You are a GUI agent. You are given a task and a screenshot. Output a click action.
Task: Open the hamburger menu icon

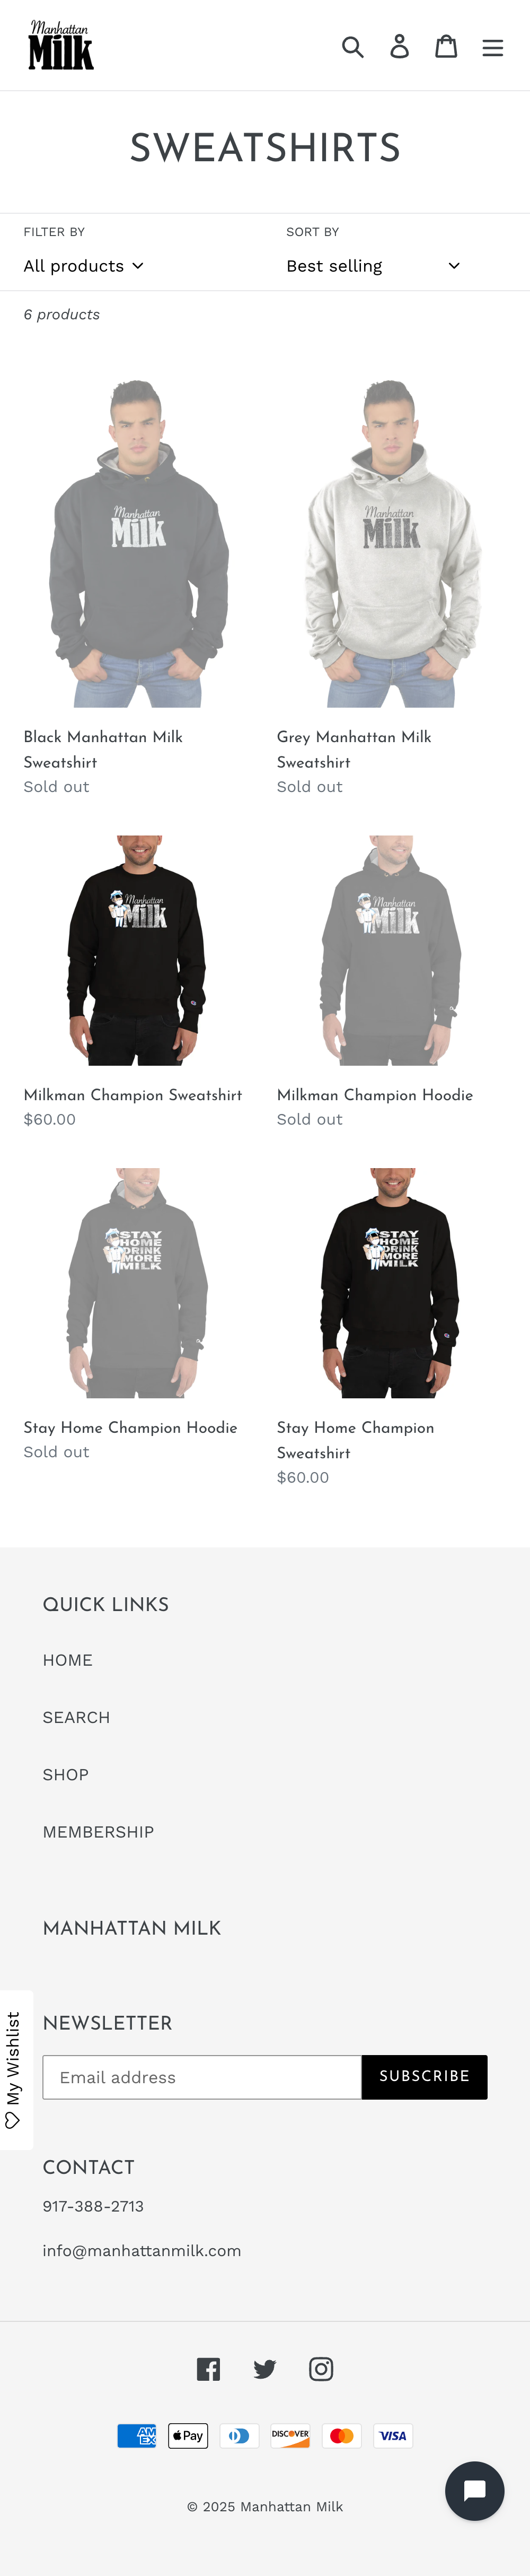pyautogui.click(x=493, y=47)
